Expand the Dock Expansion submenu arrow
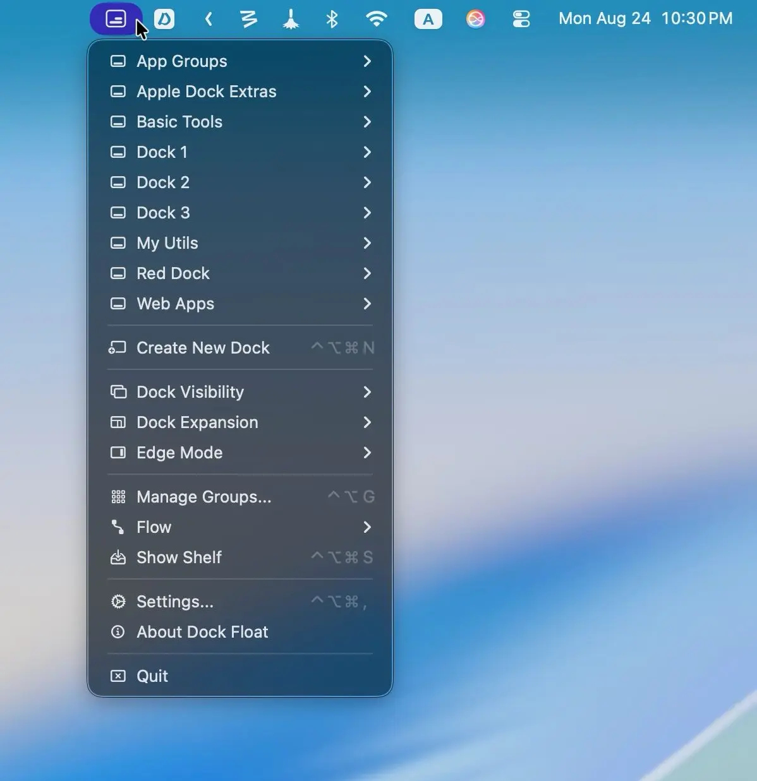Image resolution: width=757 pixels, height=781 pixels. (367, 422)
